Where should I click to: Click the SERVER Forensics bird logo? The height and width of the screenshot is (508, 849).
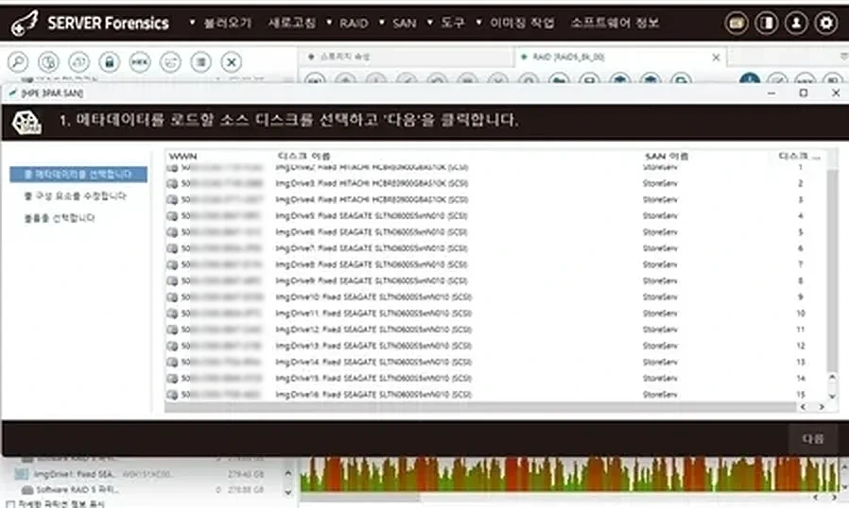click(25, 23)
